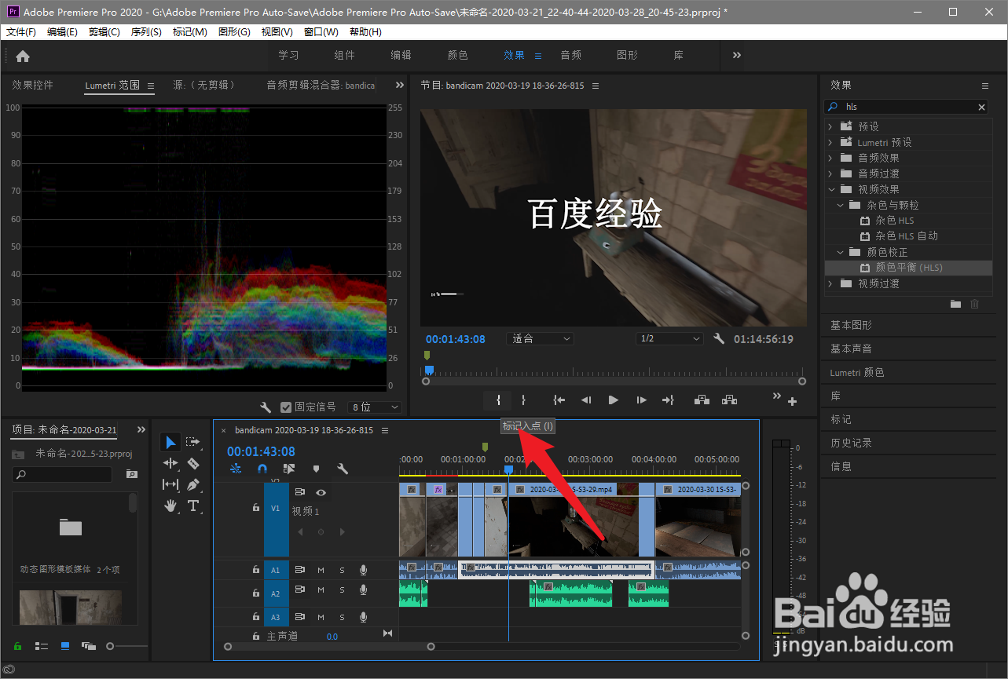Image resolution: width=1008 pixels, height=679 pixels.
Task: Open playback resolution dropdown 1/2
Action: 669,338
